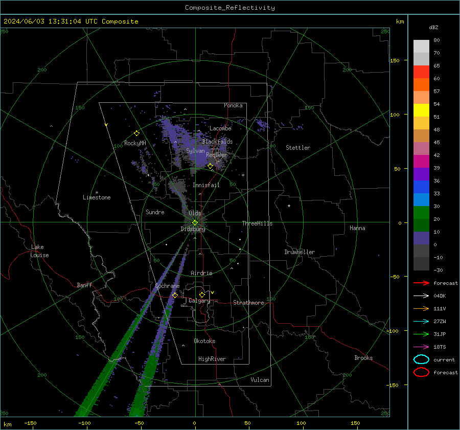Click the Brooks label

coord(363,358)
